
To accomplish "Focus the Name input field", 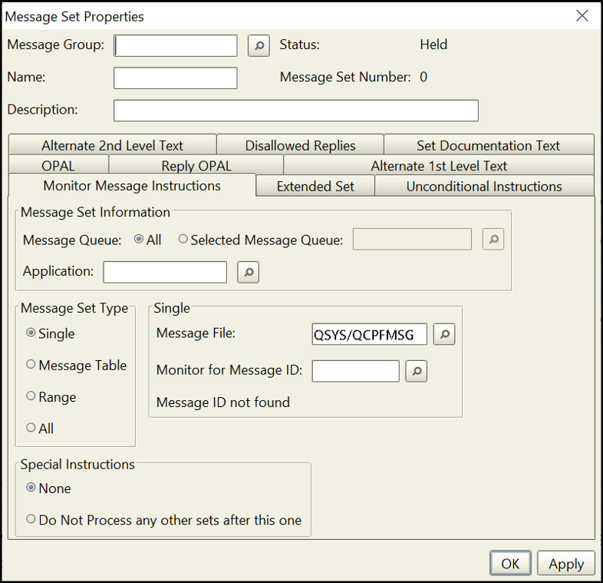I will click(175, 78).
